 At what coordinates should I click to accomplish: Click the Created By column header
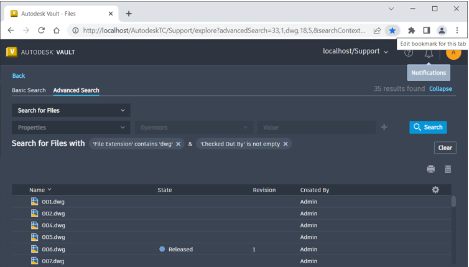(315, 190)
